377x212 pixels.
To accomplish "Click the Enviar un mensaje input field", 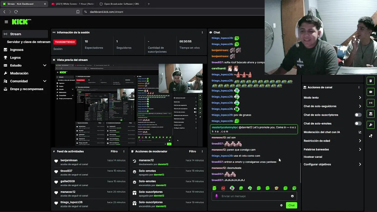I will click(x=254, y=196).
